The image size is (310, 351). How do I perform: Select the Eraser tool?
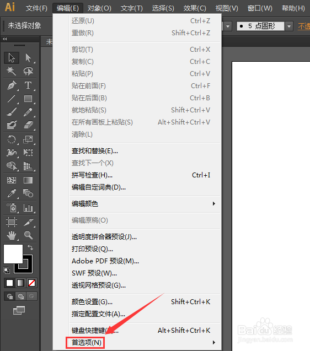[28, 125]
